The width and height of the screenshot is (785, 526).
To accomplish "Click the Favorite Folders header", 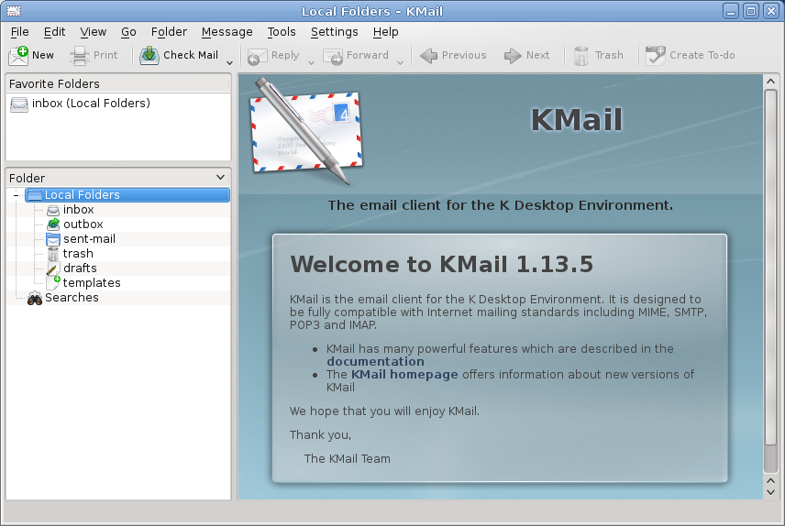I will [x=117, y=83].
